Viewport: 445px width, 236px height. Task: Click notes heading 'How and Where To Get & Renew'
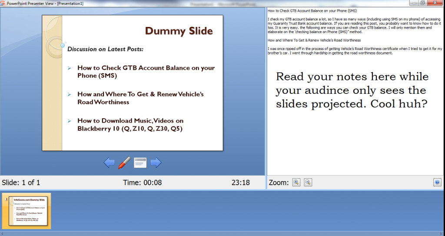314,40
